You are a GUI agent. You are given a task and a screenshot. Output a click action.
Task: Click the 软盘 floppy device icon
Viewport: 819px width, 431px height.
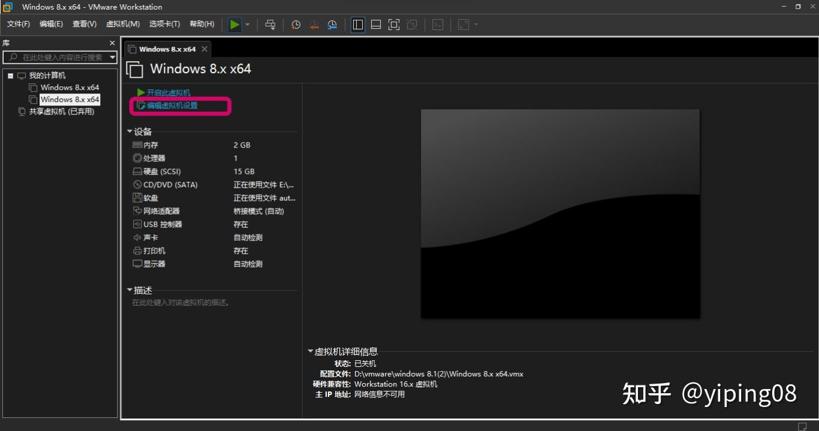pos(137,198)
